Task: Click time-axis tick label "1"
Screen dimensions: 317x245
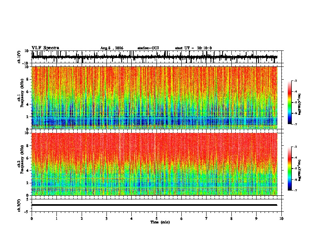Action: pos(57,219)
